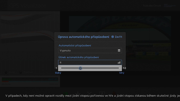Viewport: 180px width, 101px height.
Task: Click the Automatické přizpůsobení field label
Action: click(x=75, y=45)
